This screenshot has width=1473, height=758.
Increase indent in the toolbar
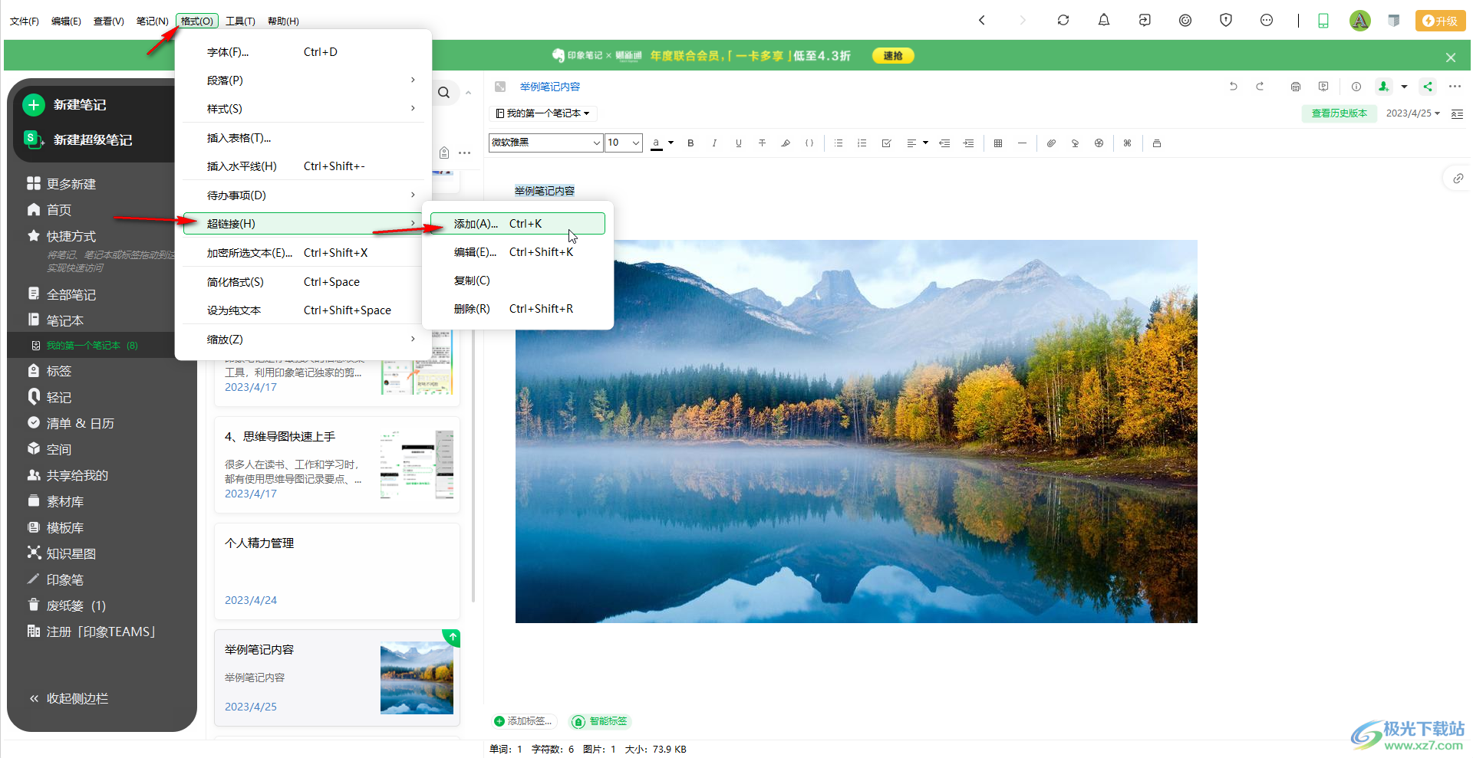click(968, 143)
